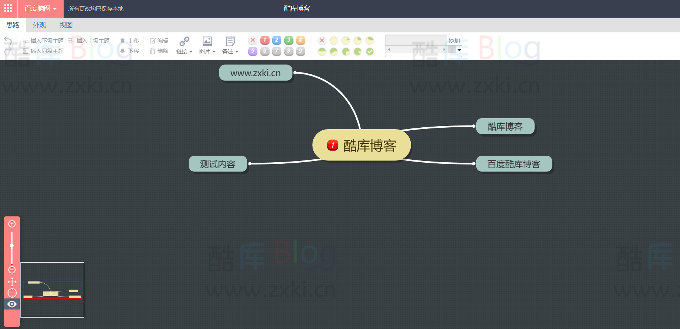The height and width of the screenshot is (329, 680).
Task: Select the www.zxki.cn node
Action: pyautogui.click(x=256, y=73)
